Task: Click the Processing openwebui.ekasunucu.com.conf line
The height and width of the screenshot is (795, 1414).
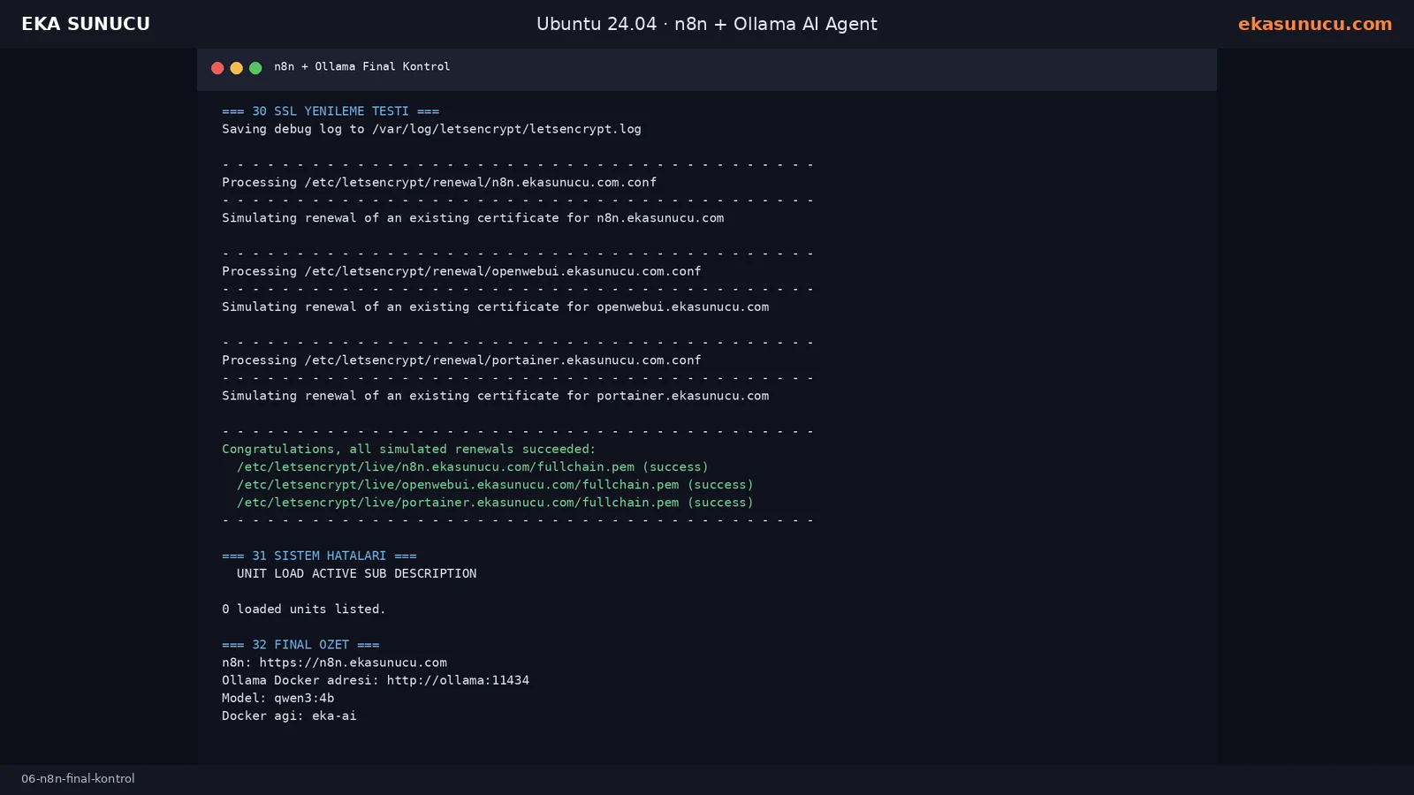Action: tap(461, 271)
